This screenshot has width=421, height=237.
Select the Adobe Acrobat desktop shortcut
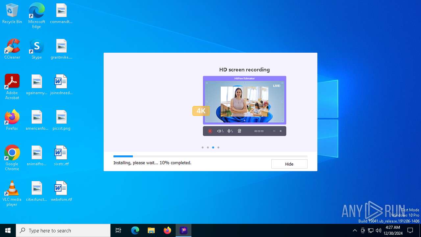12,87
